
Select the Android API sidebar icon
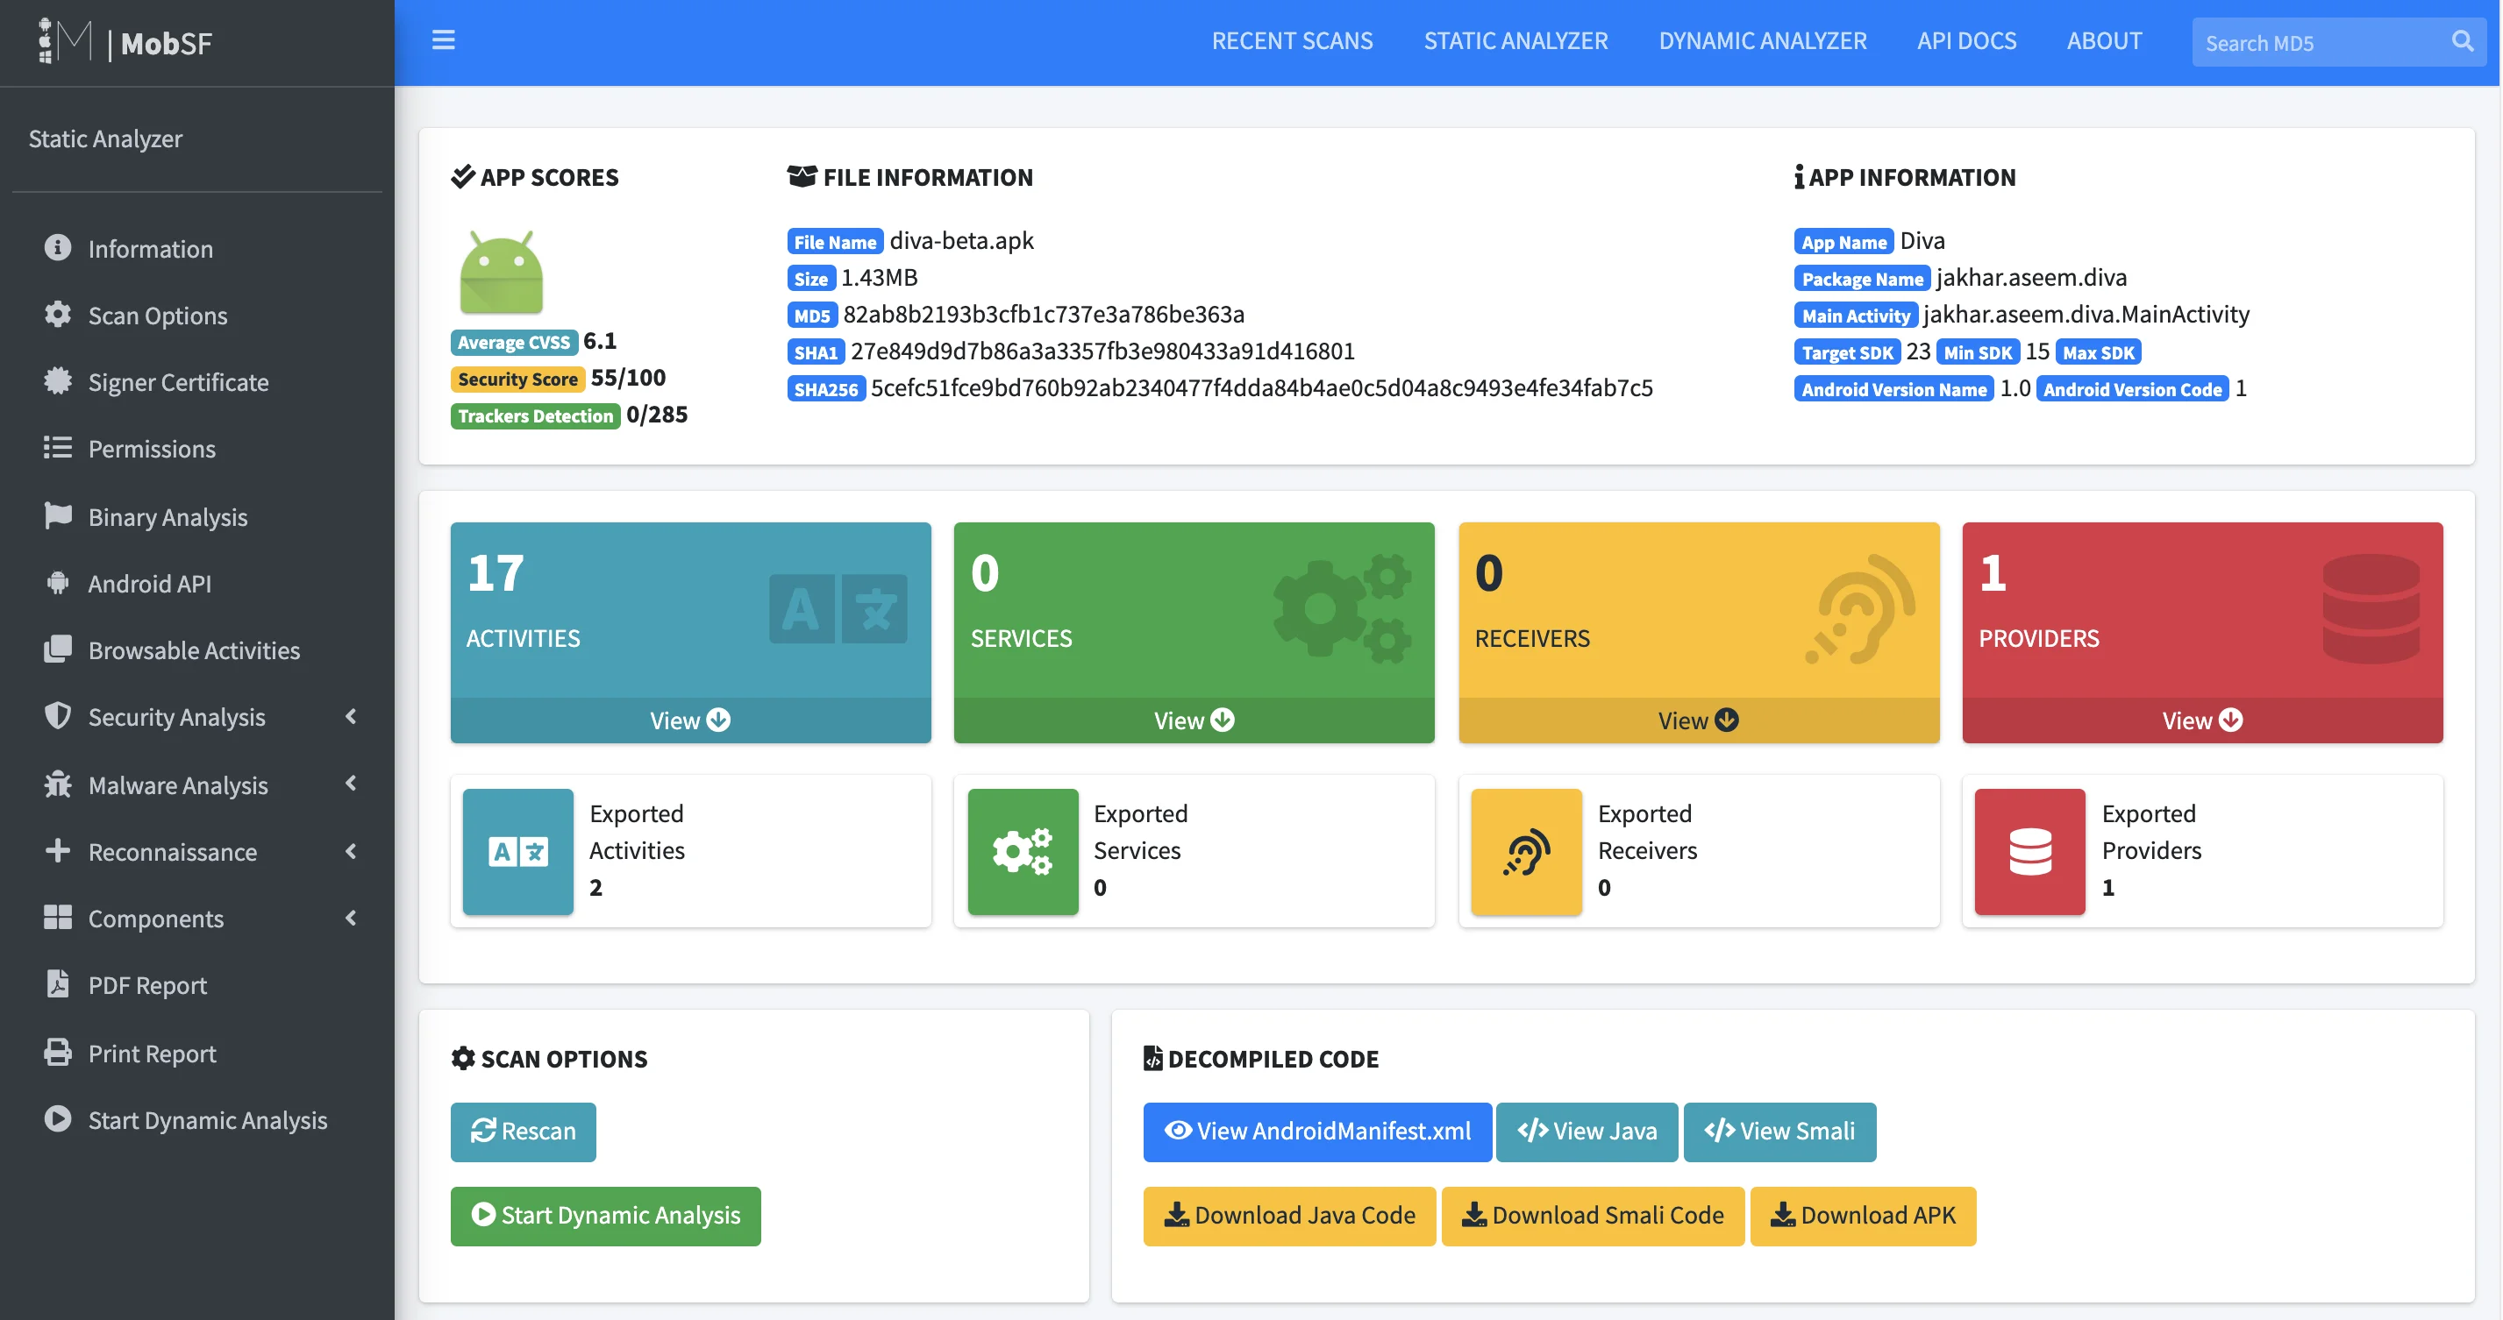[x=57, y=583]
